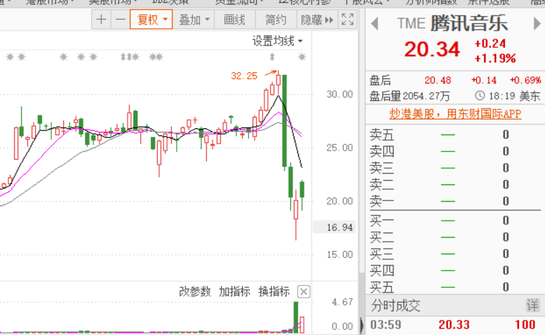Click the 4.67 volume axis label
This screenshot has height=335, width=545.
pos(342,302)
